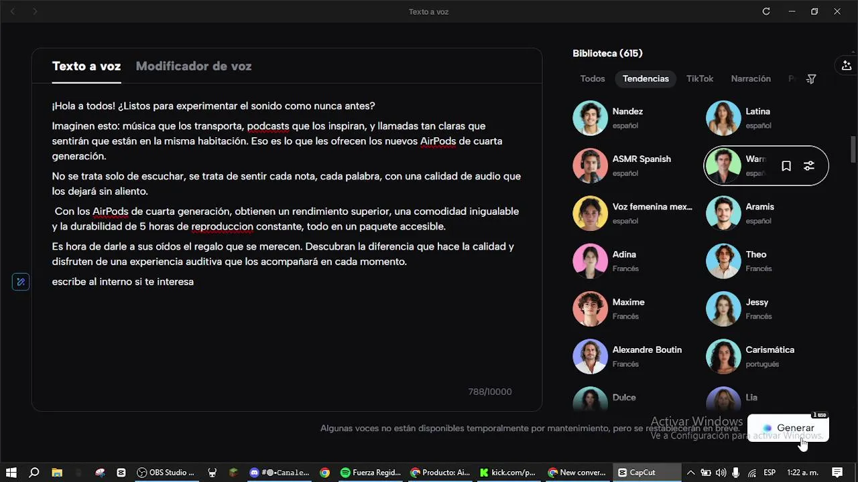The width and height of the screenshot is (858, 482).
Task: Open the Producto Chrome taskbar window
Action: 440,472
